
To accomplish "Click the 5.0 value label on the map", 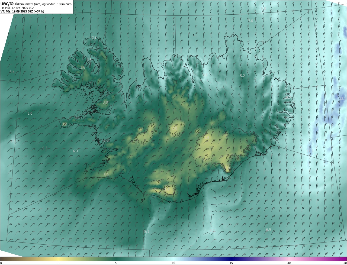I will pos(30,114).
